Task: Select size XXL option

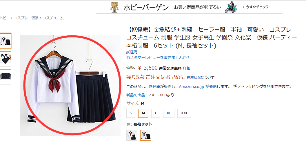Action: click(184, 113)
